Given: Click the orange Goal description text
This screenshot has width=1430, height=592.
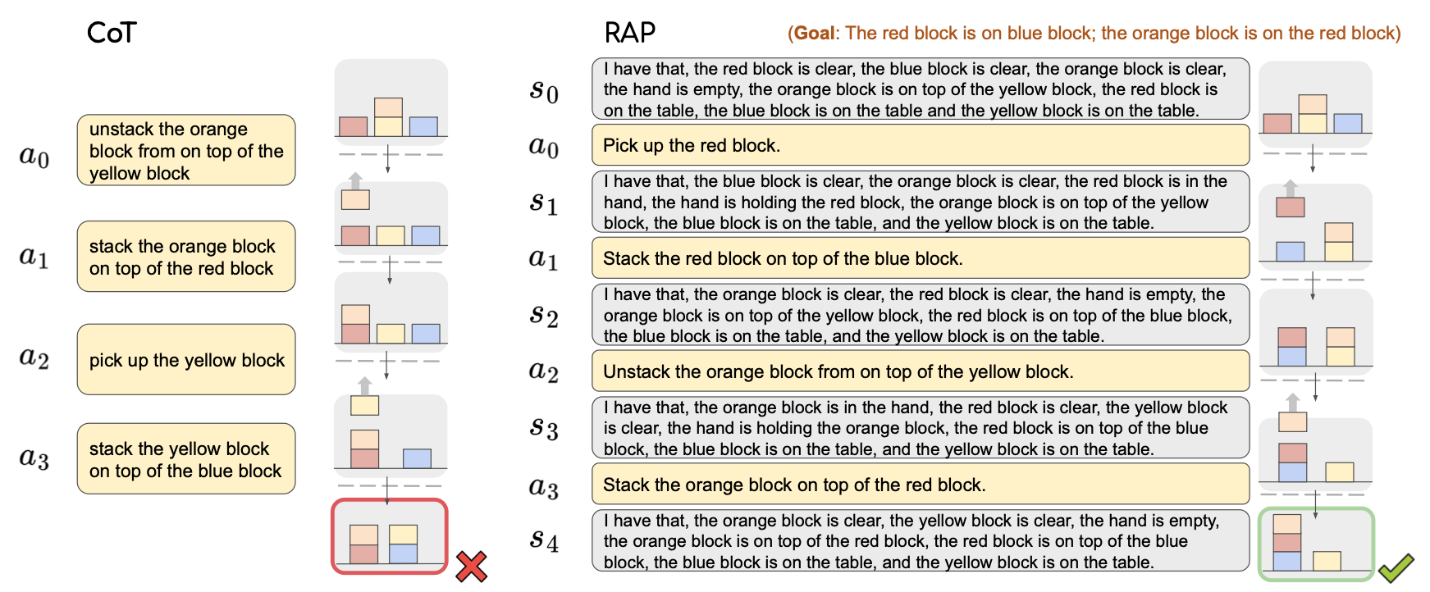Looking at the screenshot, I should tap(1094, 33).
